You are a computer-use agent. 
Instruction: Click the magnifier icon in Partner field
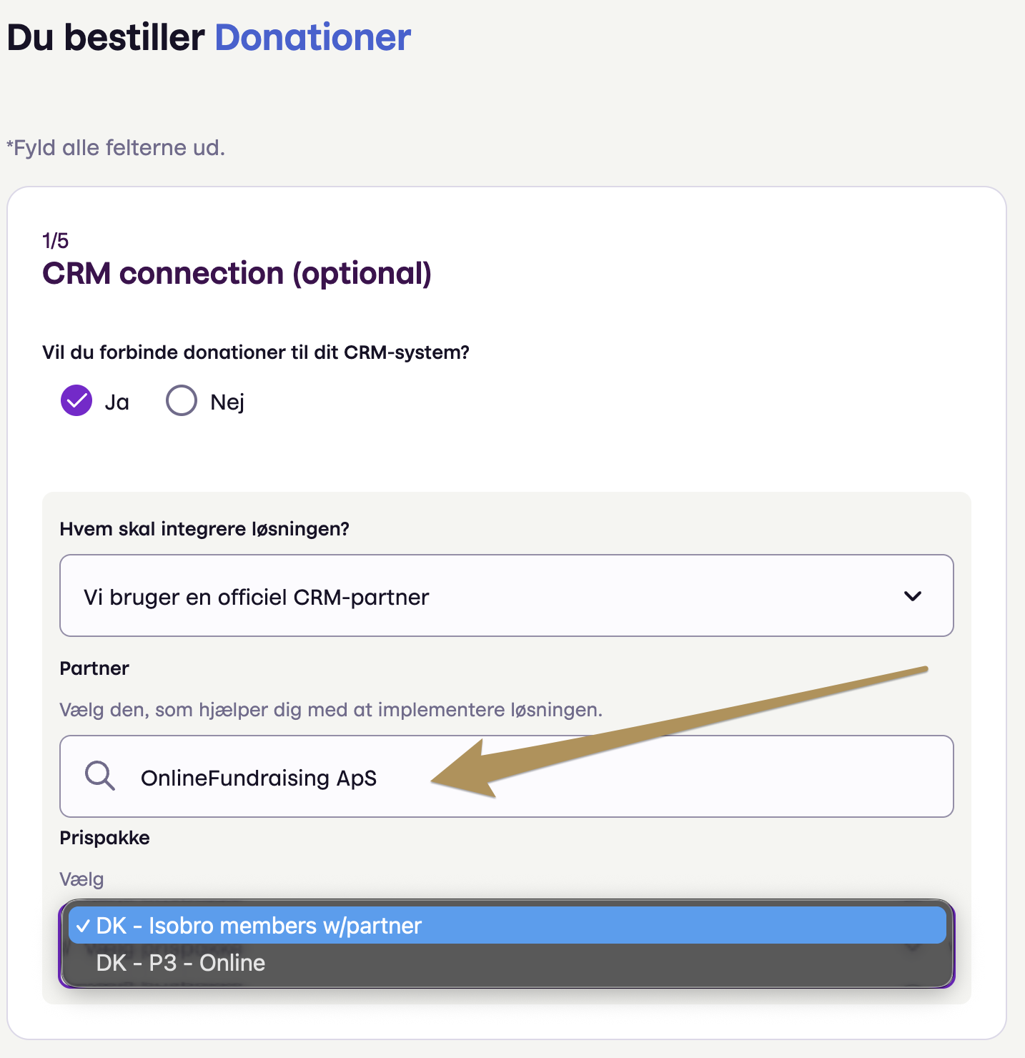pos(99,776)
